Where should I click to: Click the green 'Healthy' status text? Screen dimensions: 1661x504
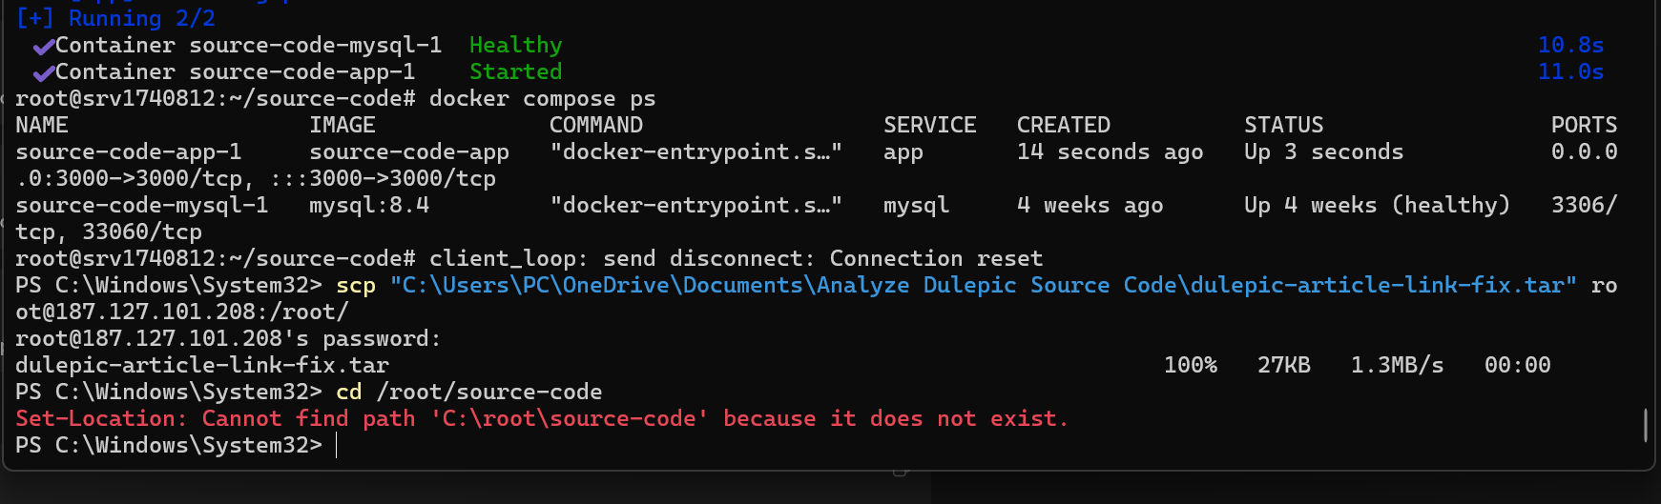coord(515,46)
